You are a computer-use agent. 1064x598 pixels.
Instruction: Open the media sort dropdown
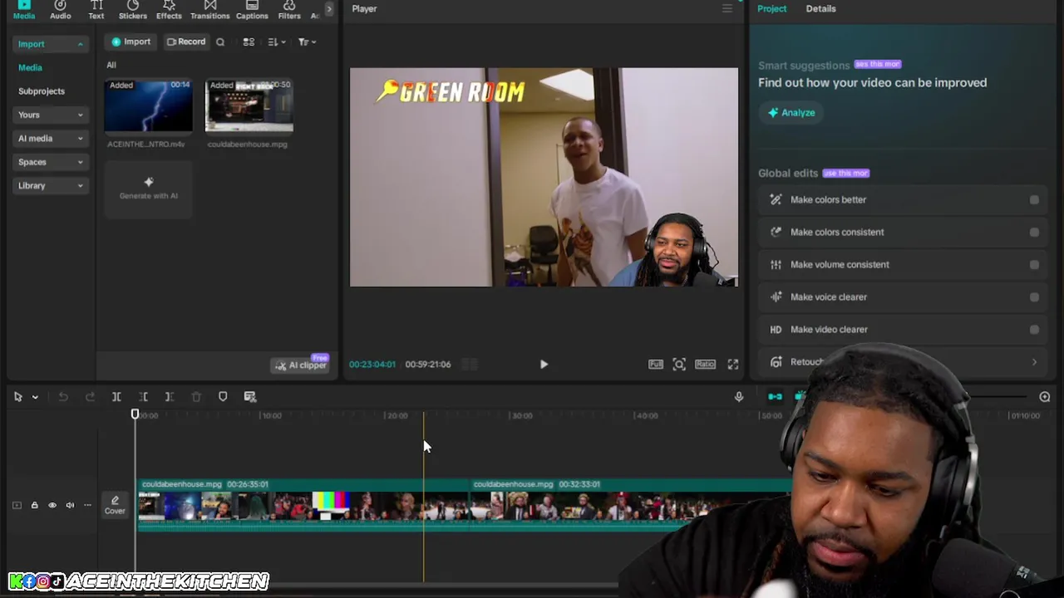(277, 42)
